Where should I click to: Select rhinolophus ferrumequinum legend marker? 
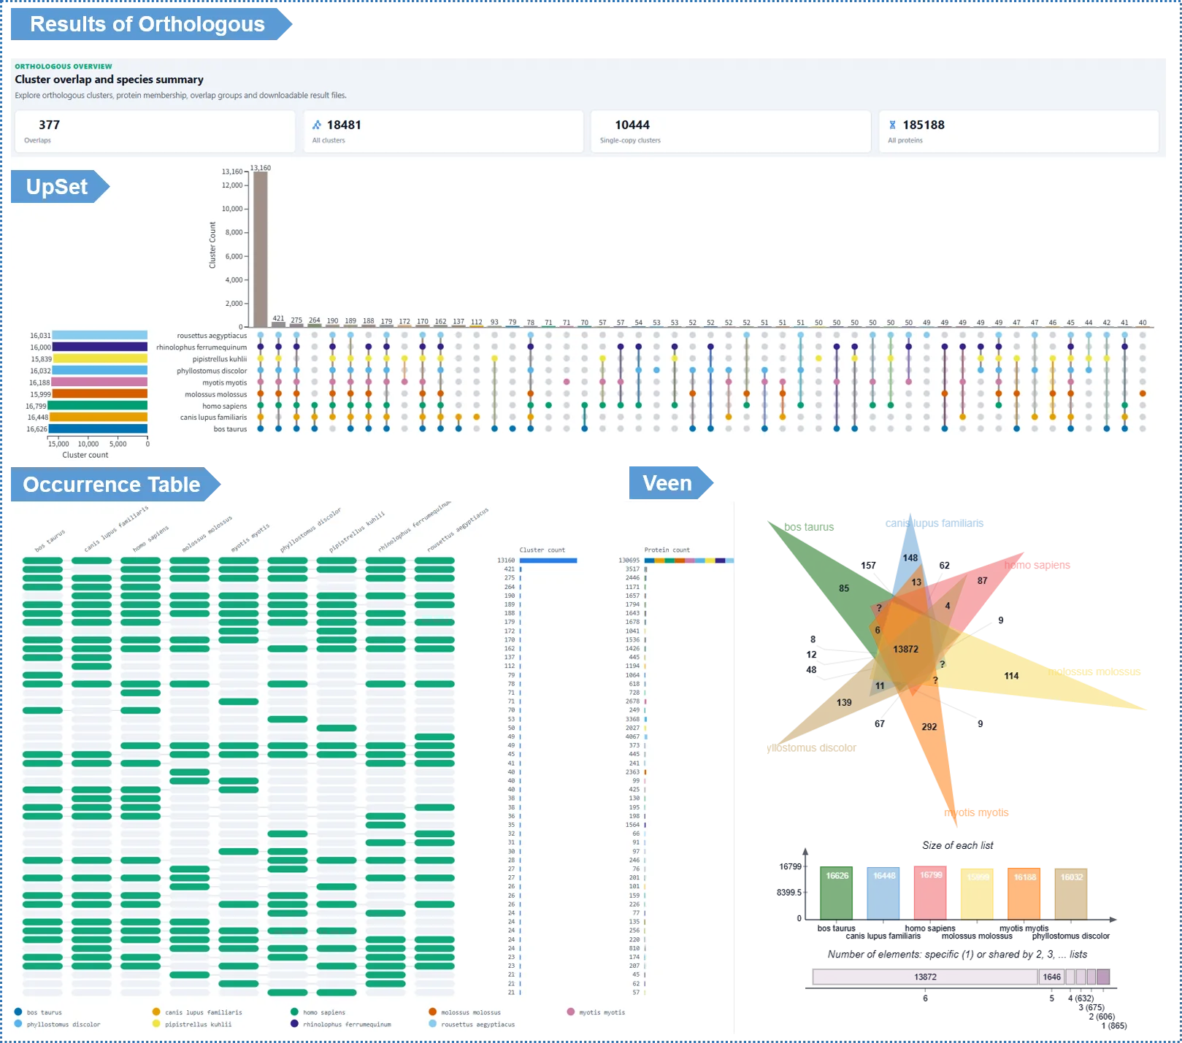(294, 1023)
